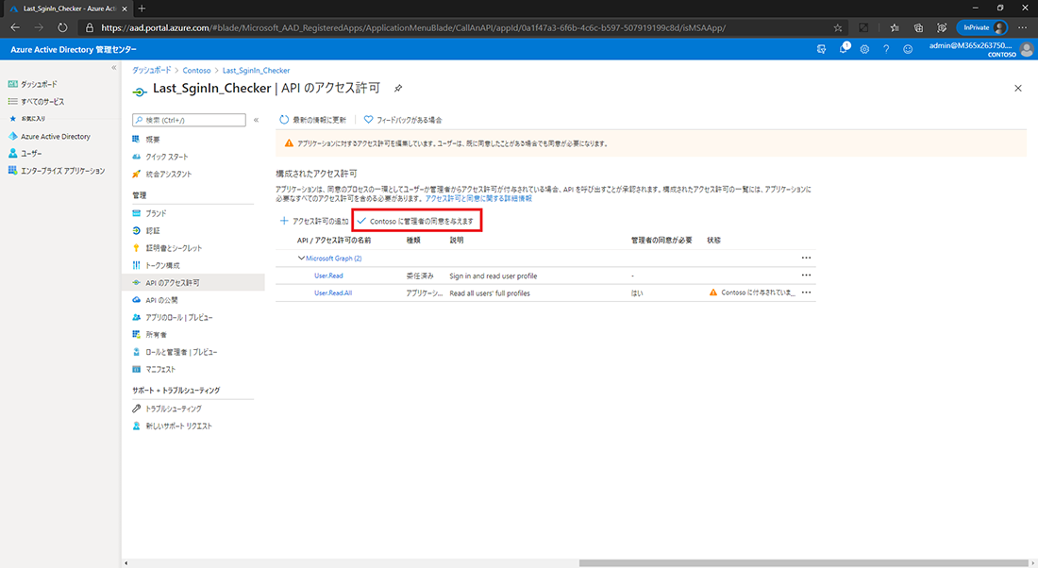
Task: Open the more options menu for User.Read row
Action: click(x=806, y=276)
